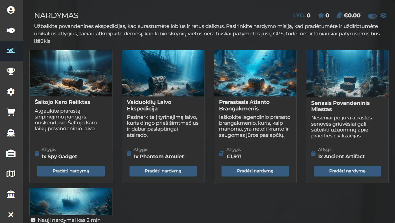
Task: Close the menu with the X icon
Action: (x=11, y=215)
